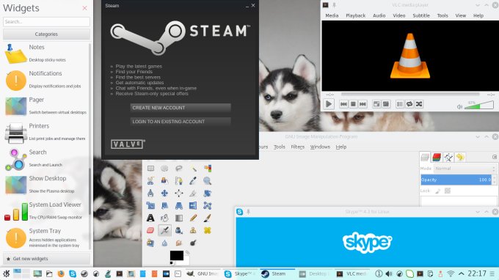Screen dimensions: 499x280
Task: Open the Media menu in VLC
Action: [x=332, y=15]
